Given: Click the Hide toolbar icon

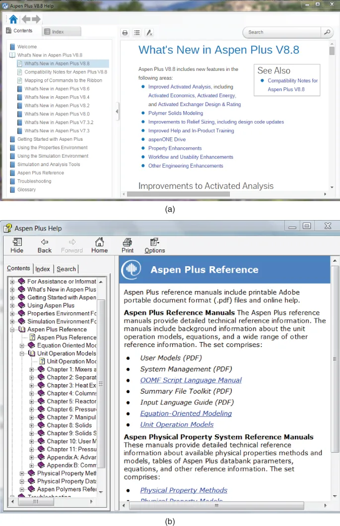Looking at the screenshot, I should (17, 242).
